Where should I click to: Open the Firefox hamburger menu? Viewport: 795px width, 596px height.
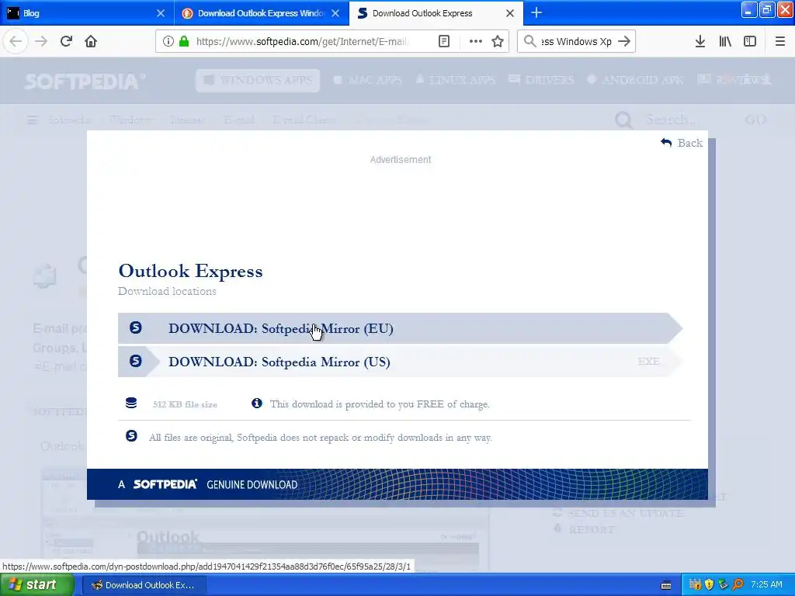pos(780,41)
